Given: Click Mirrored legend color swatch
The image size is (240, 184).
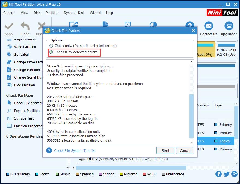Looking at the screenshot, I should [122, 174].
